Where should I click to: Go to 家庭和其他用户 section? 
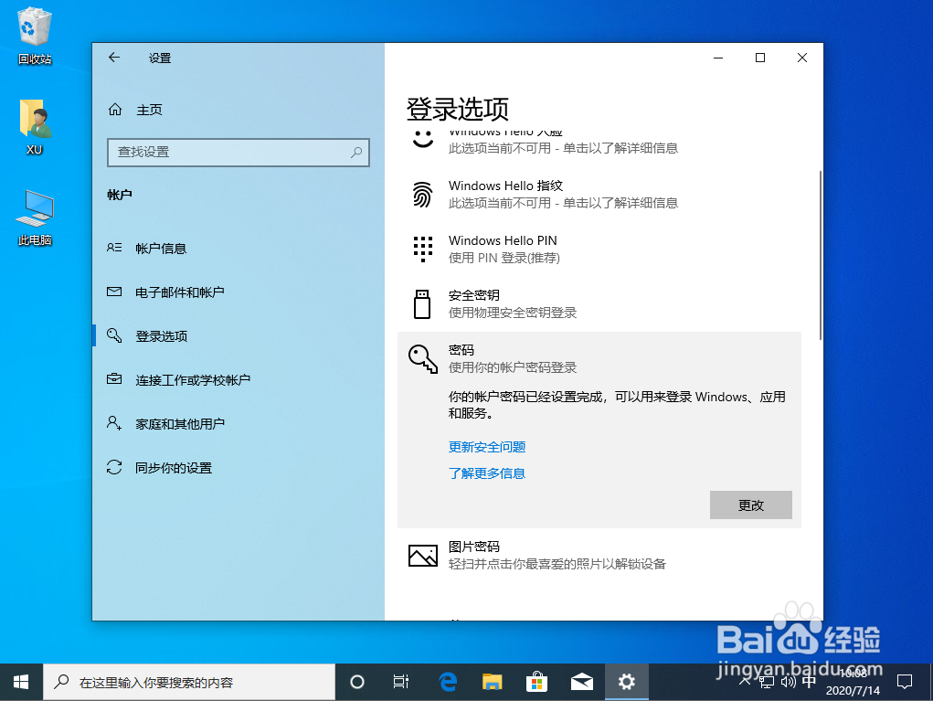coord(179,423)
